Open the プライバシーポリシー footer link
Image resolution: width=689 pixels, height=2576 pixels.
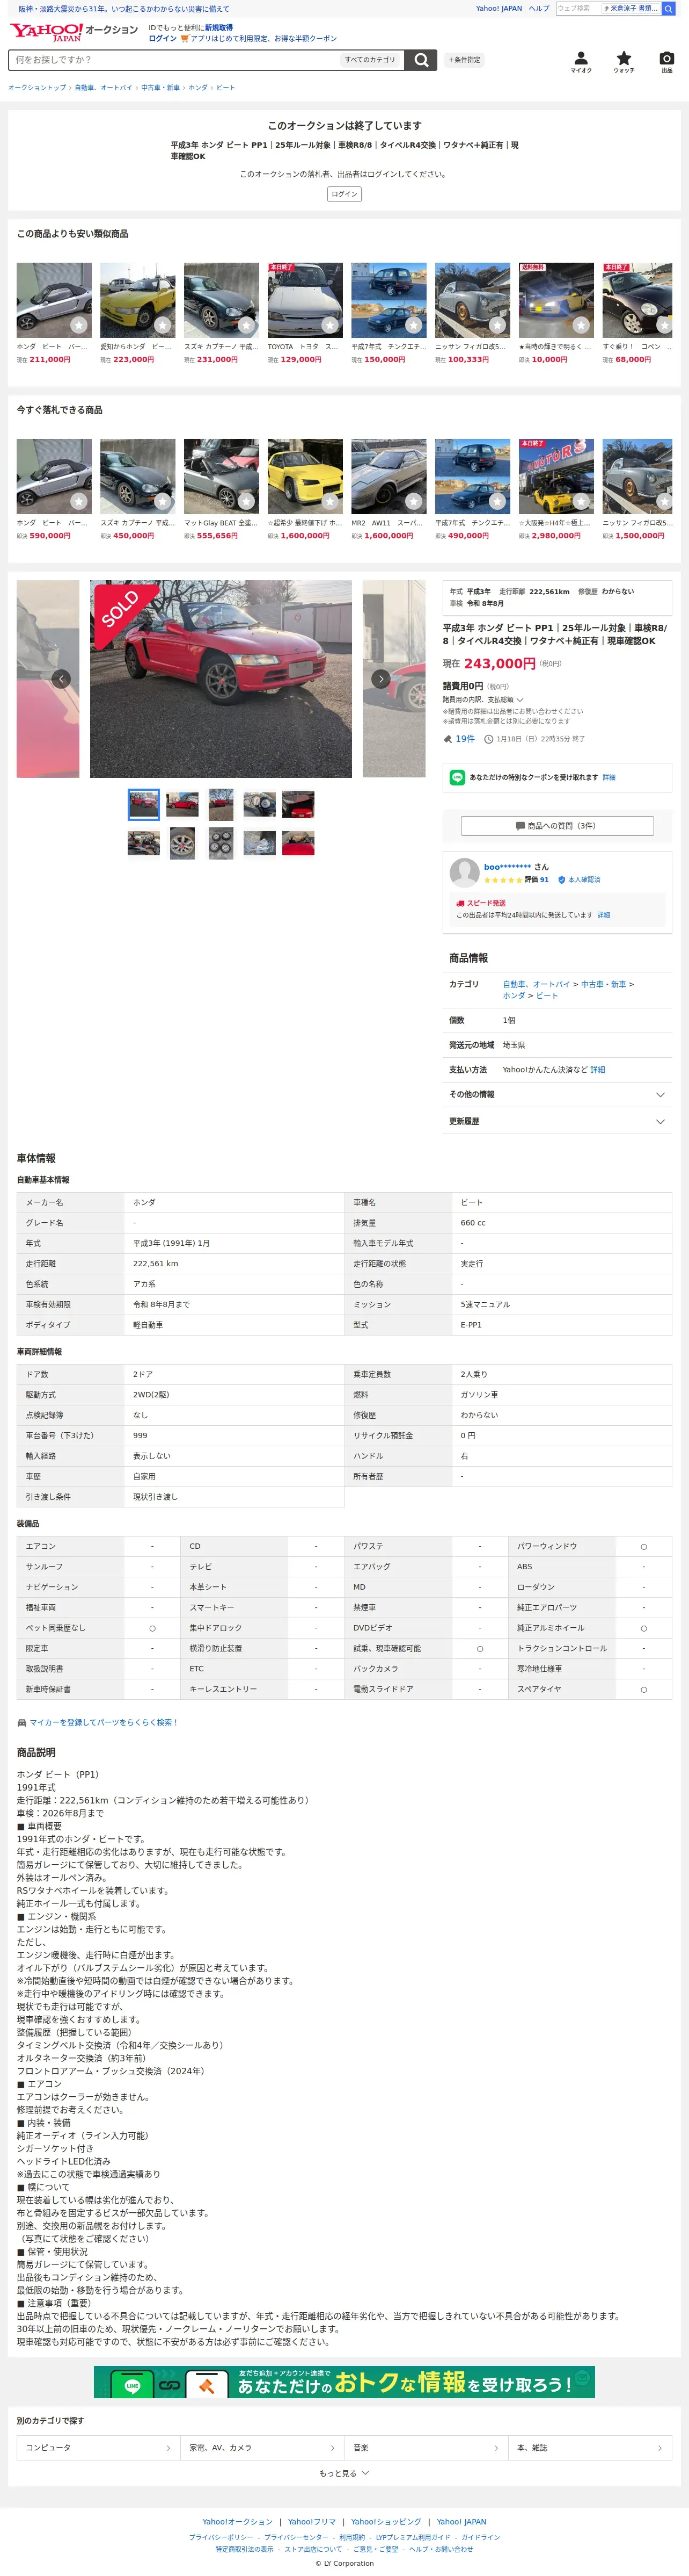pos(221,2537)
